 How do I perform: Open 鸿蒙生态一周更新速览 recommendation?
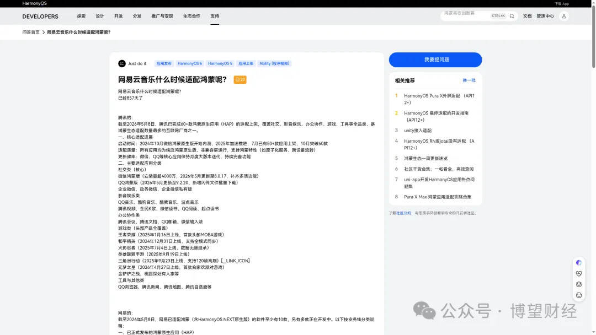(x=425, y=158)
